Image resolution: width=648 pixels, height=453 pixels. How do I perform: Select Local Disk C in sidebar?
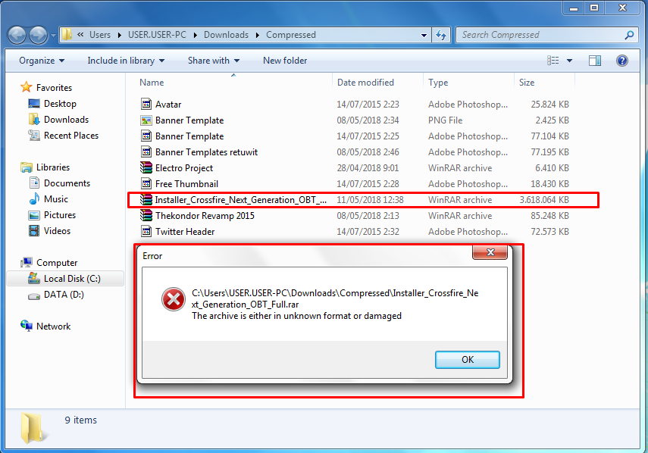(x=71, y=279)
